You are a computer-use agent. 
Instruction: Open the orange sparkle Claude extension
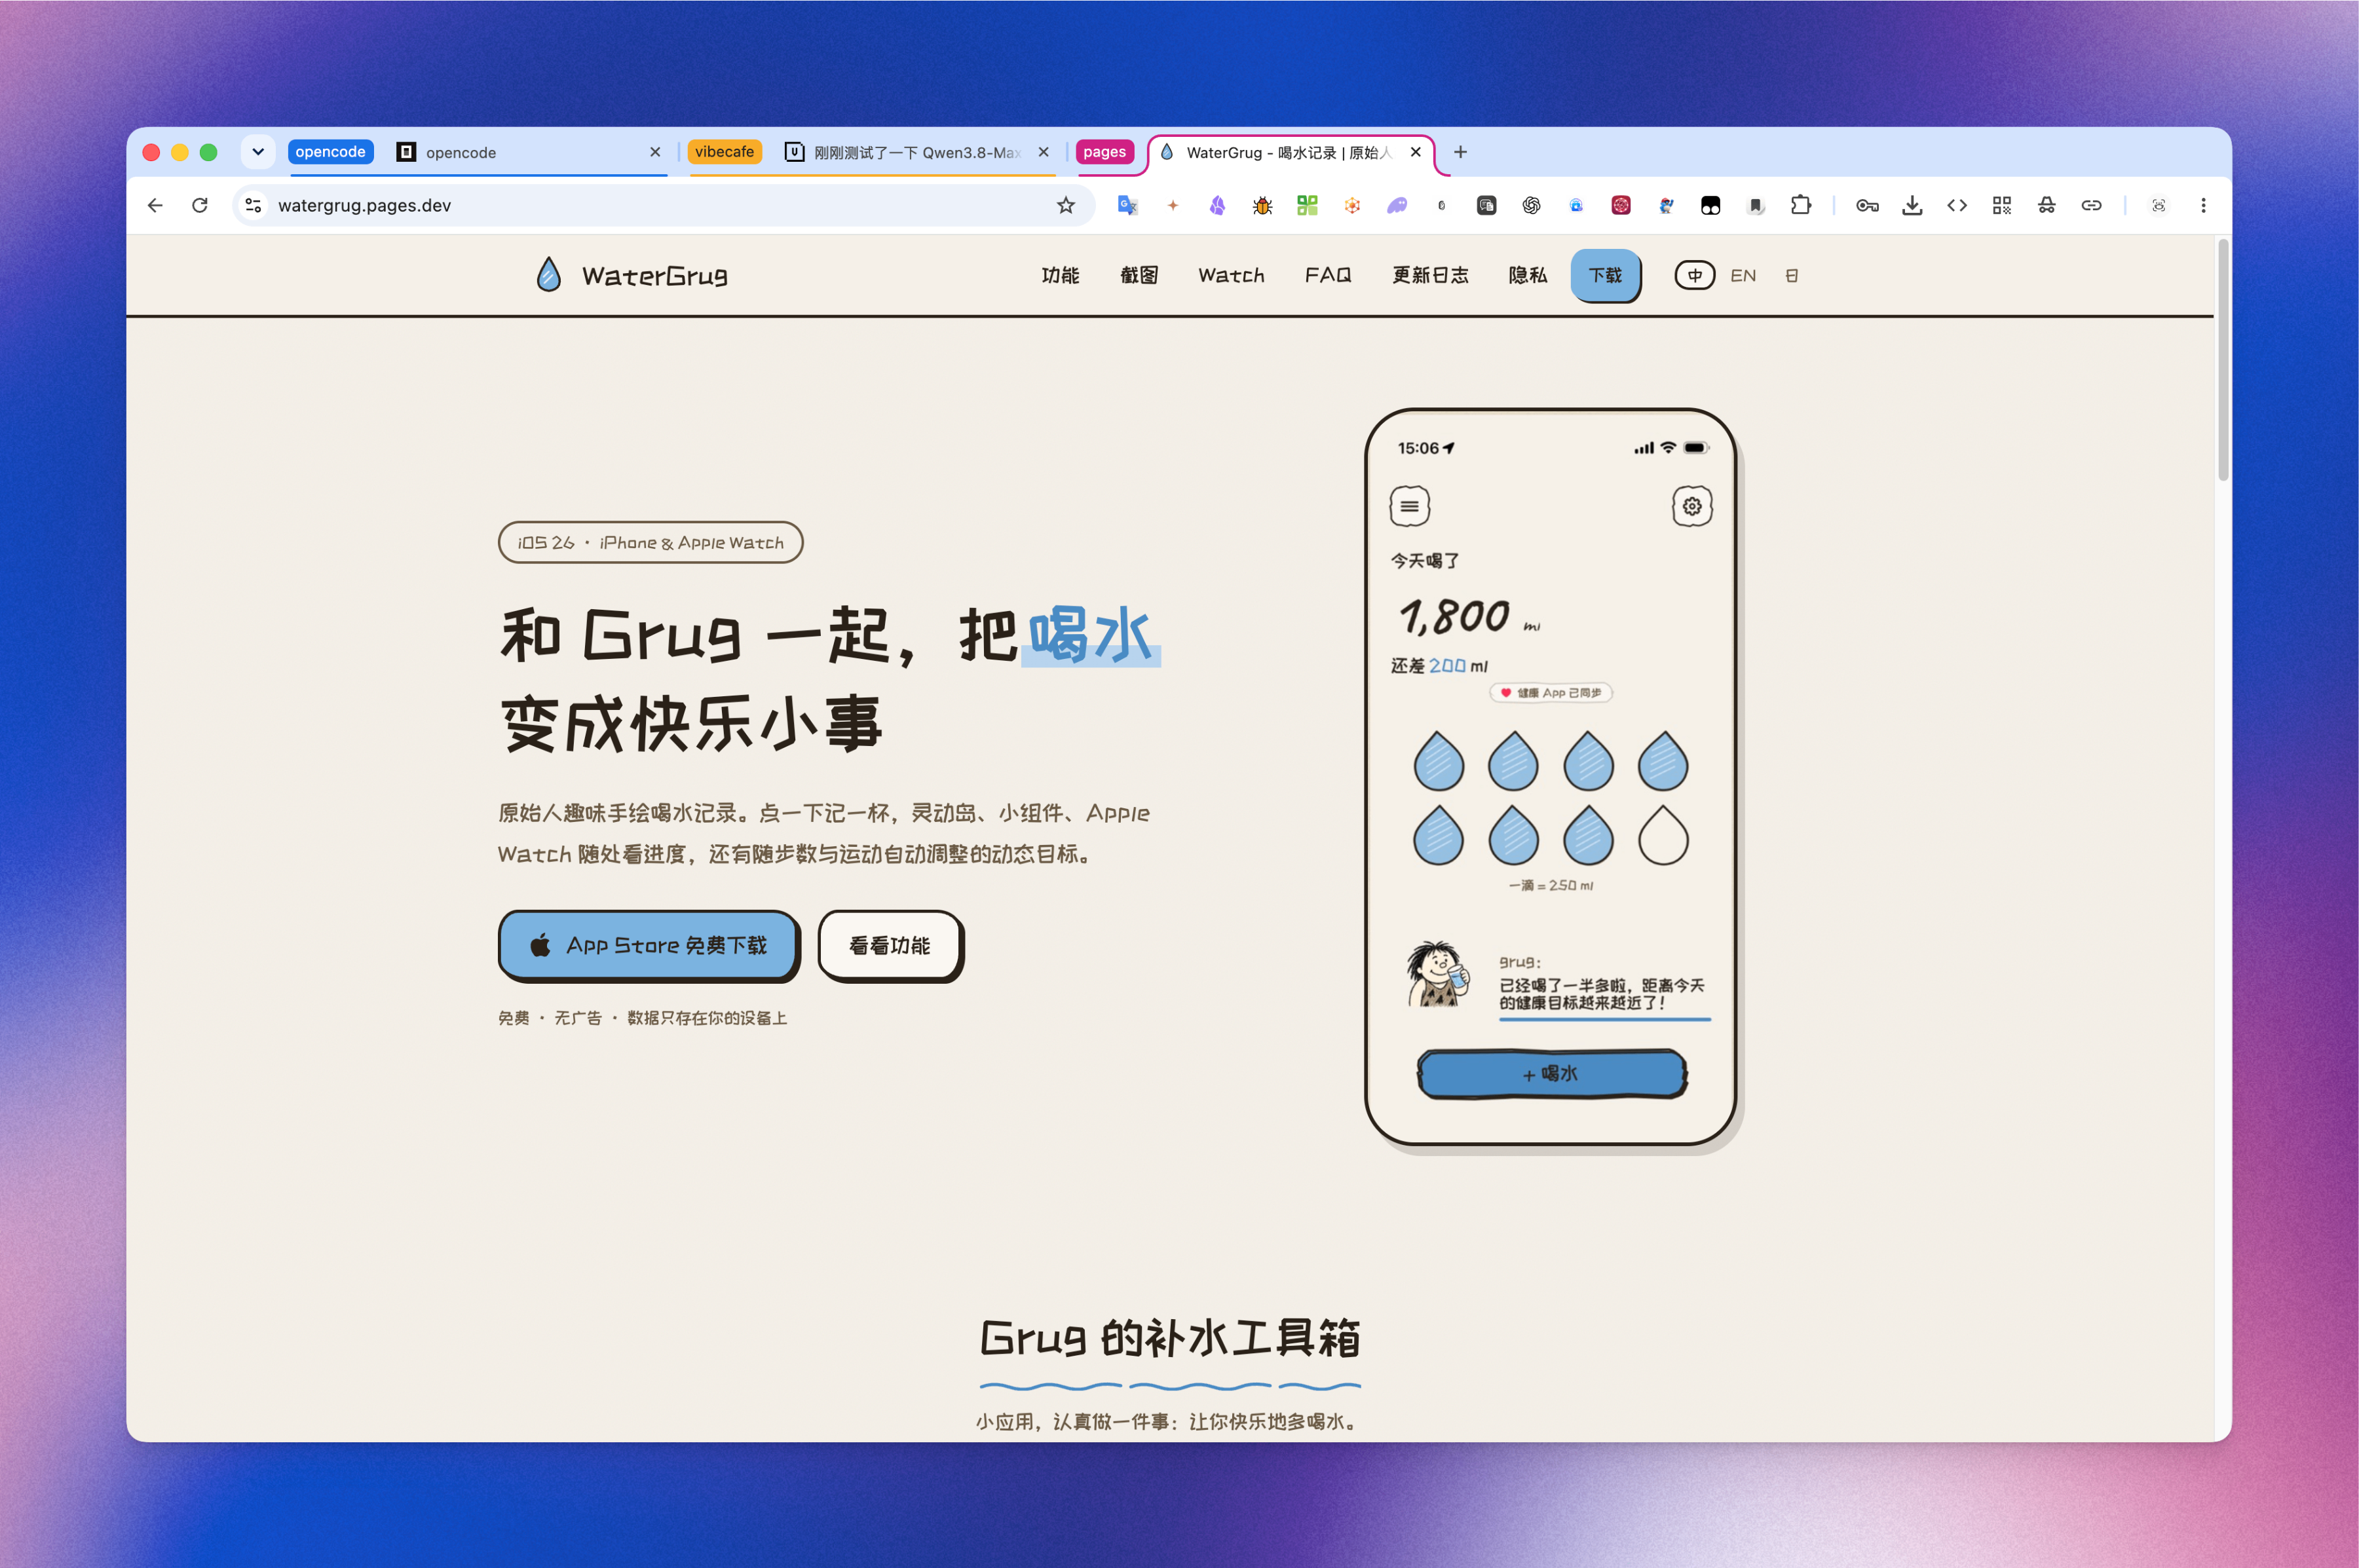tap(1173, 205)
